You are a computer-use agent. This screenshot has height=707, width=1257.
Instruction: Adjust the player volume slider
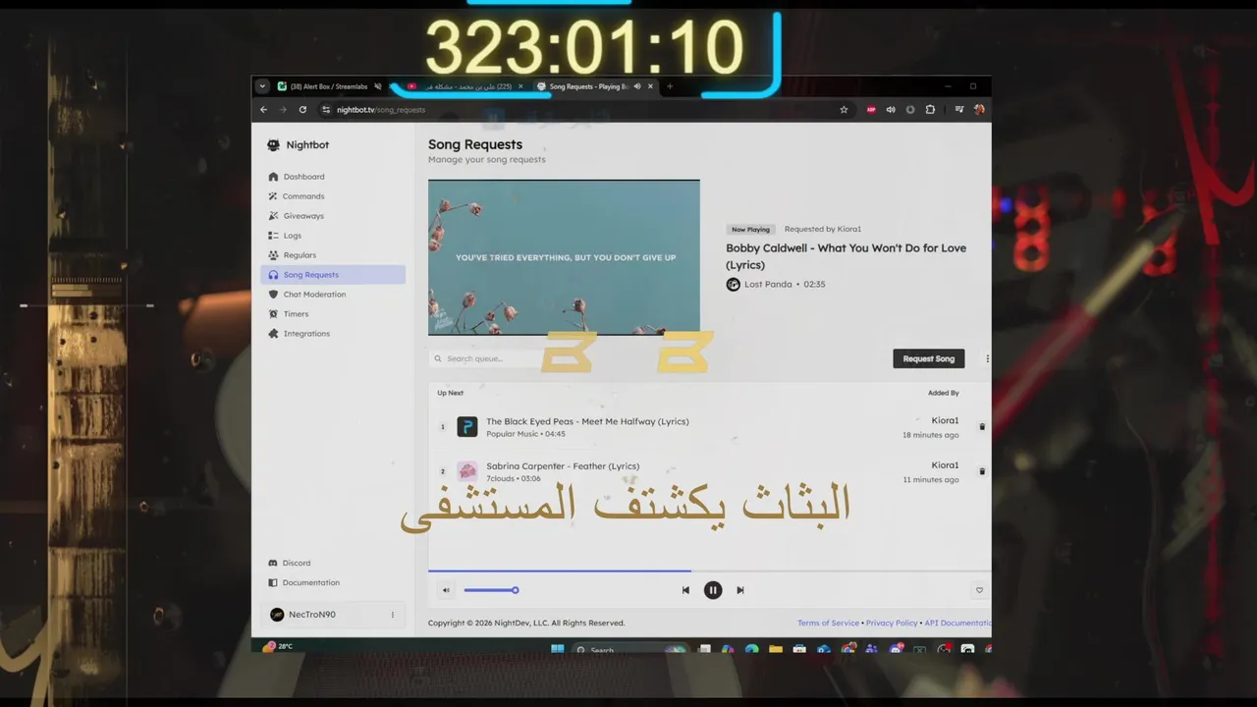[491, 590]
